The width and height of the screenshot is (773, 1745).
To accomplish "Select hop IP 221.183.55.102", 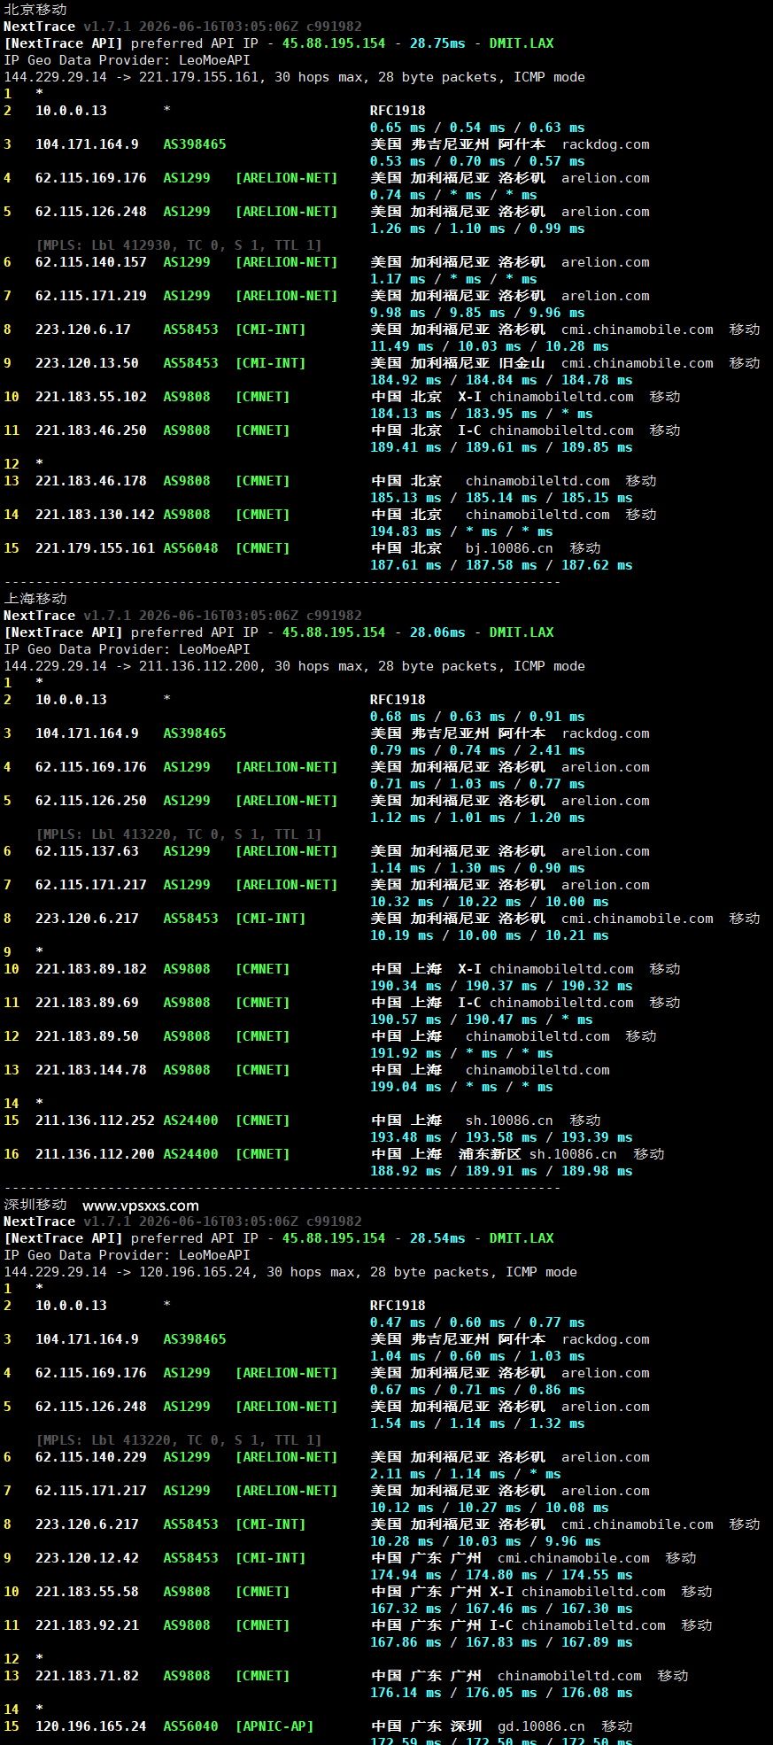I will pos(91,397).
